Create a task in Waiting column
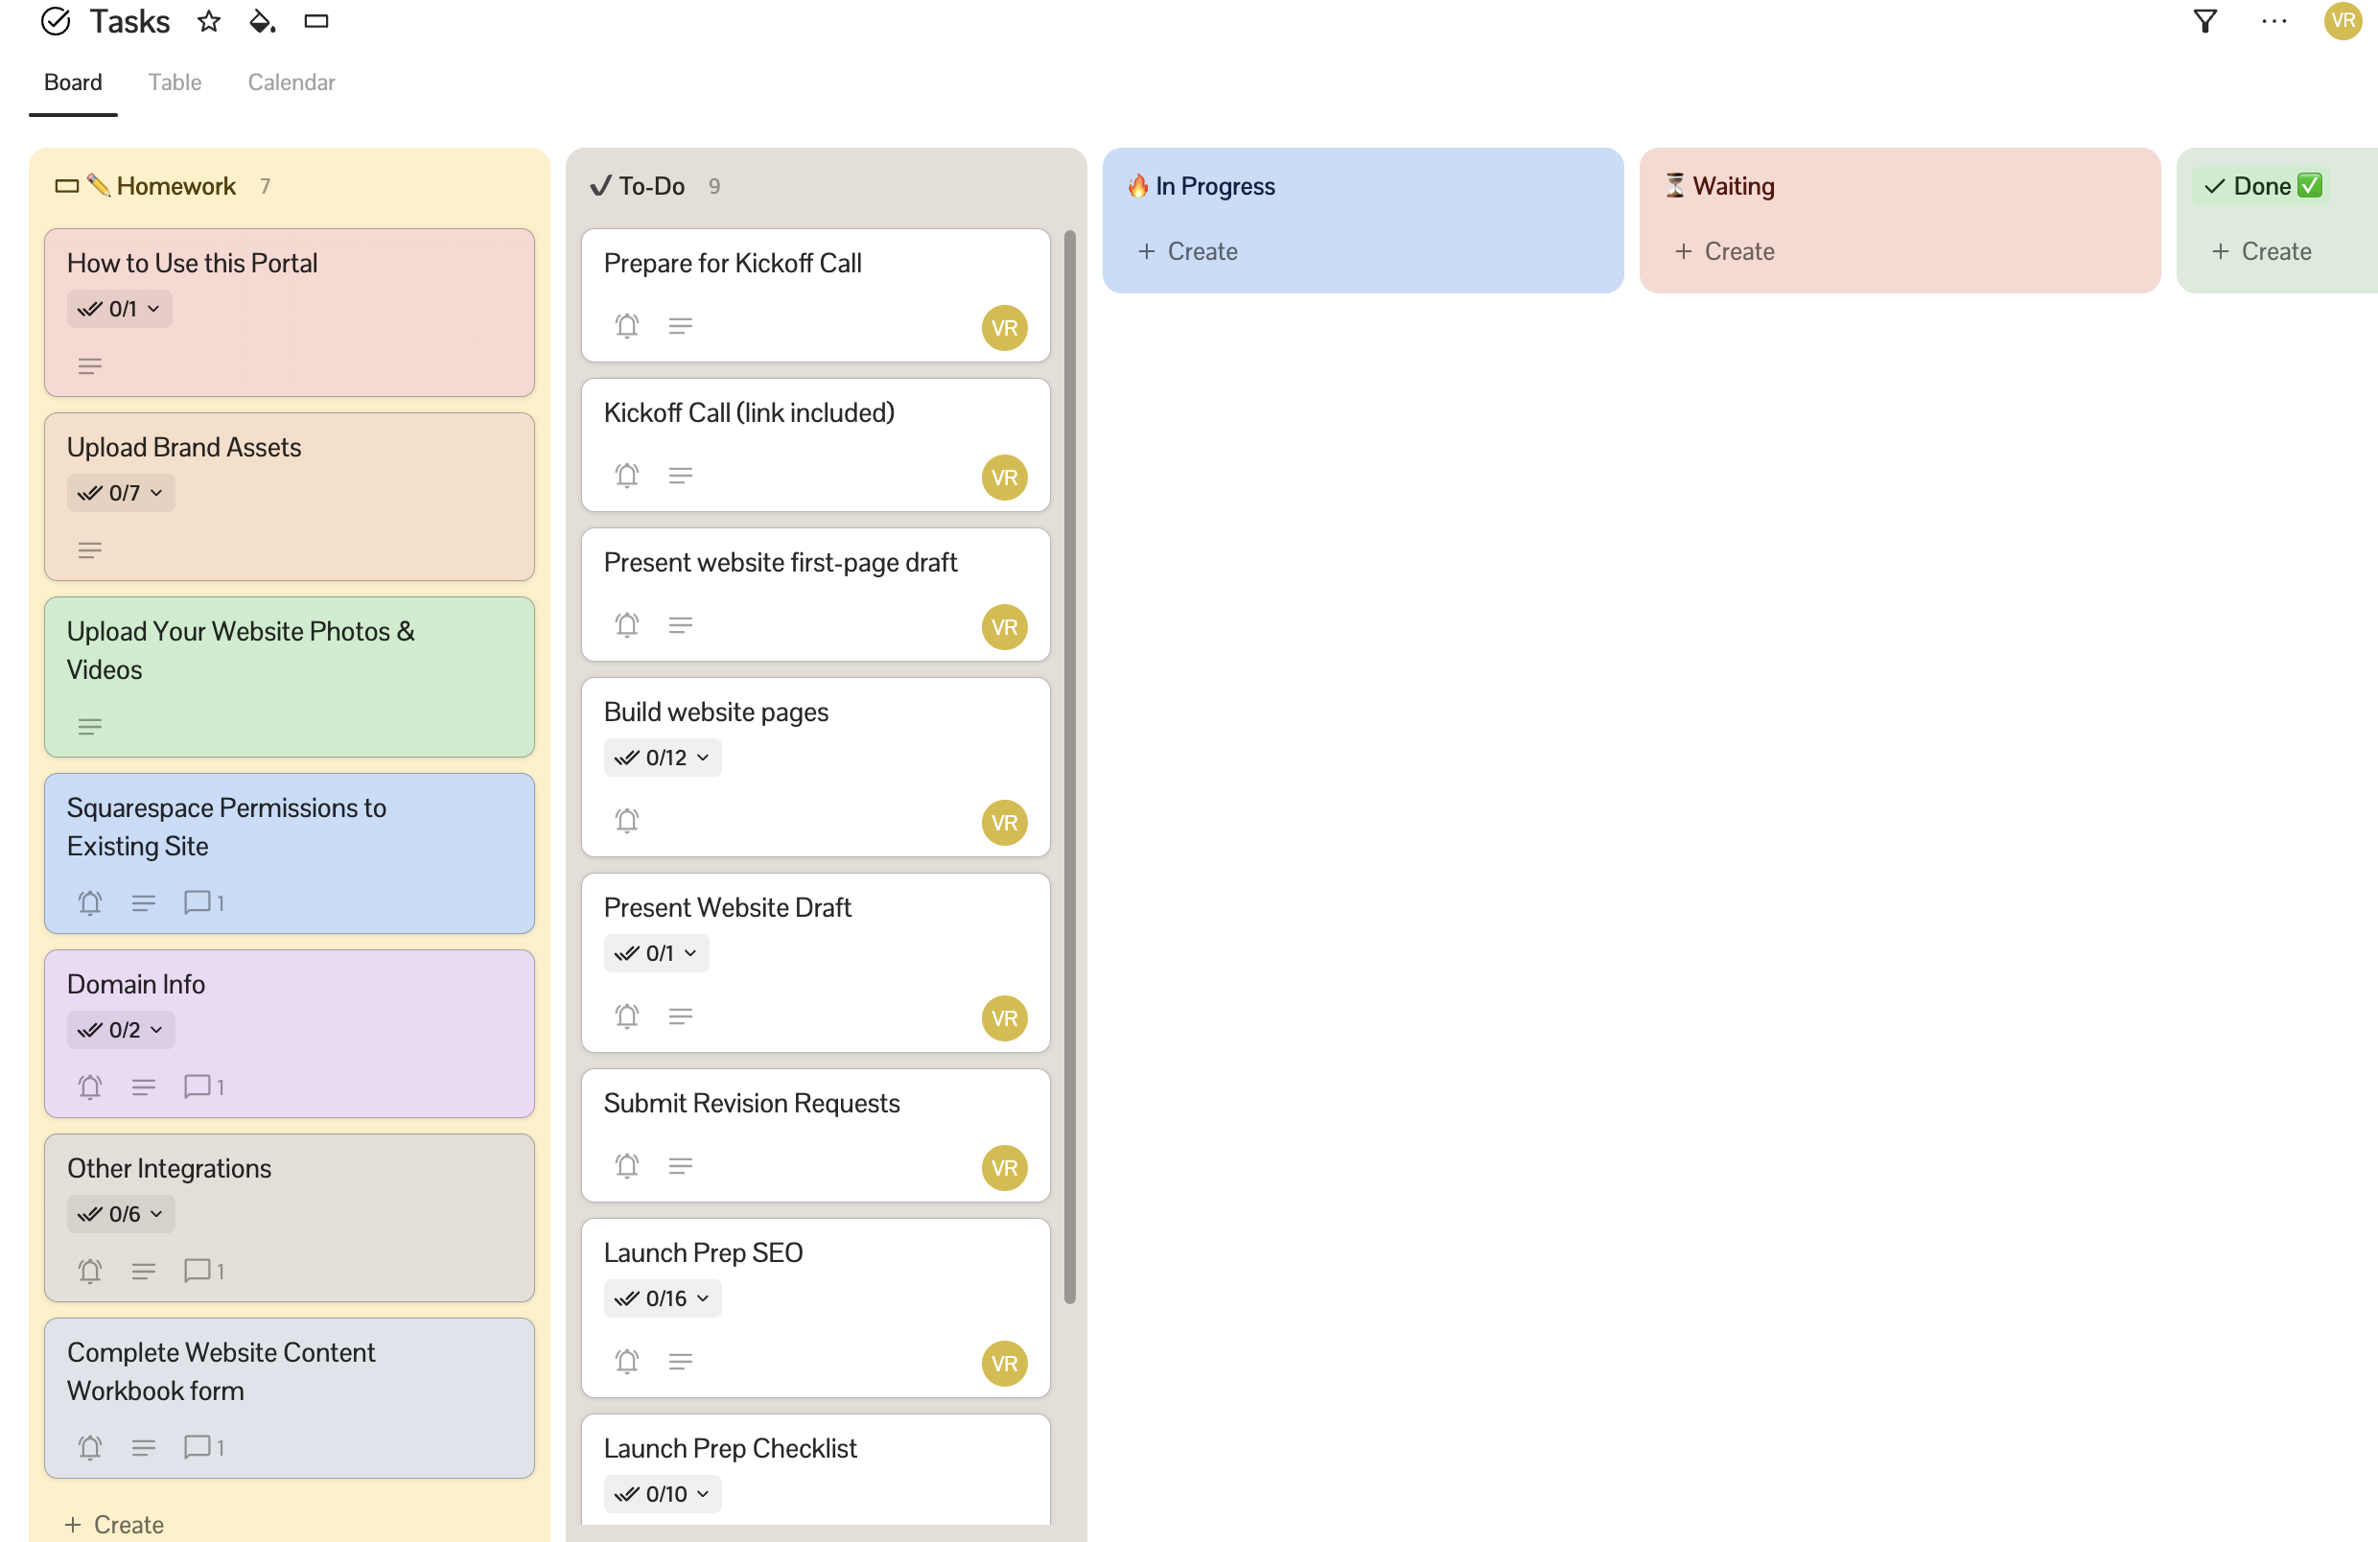The width and height of the screenshot is (2378, 1542). (x=1725, y=251)
